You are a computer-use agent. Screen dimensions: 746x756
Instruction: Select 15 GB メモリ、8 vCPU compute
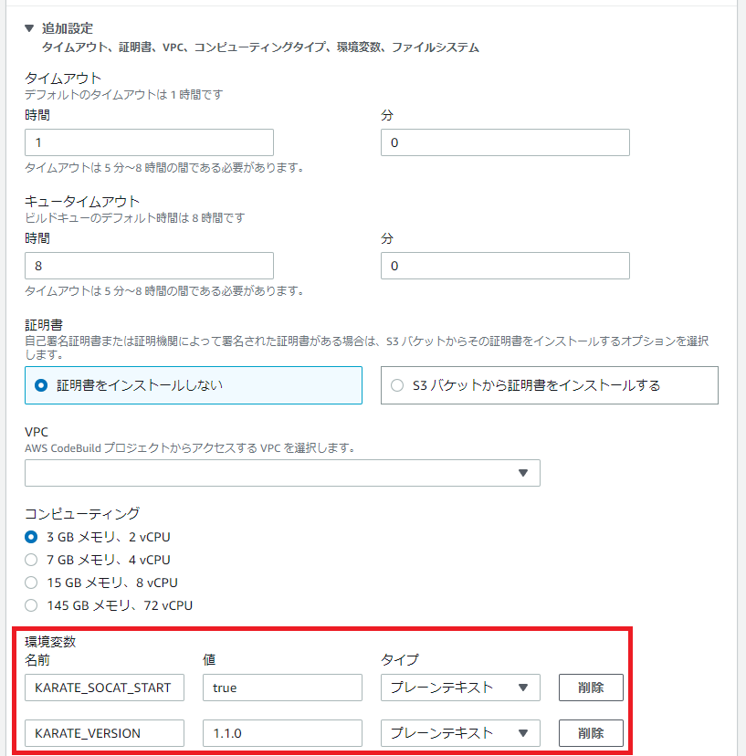(30, 583)
